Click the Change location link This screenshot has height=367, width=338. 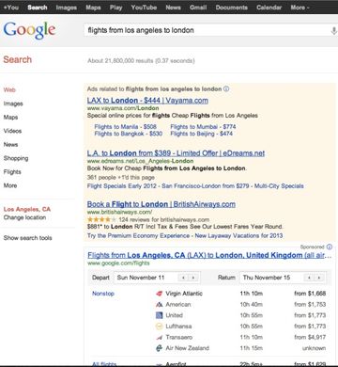pyautogui.click(x=24, y=217)
